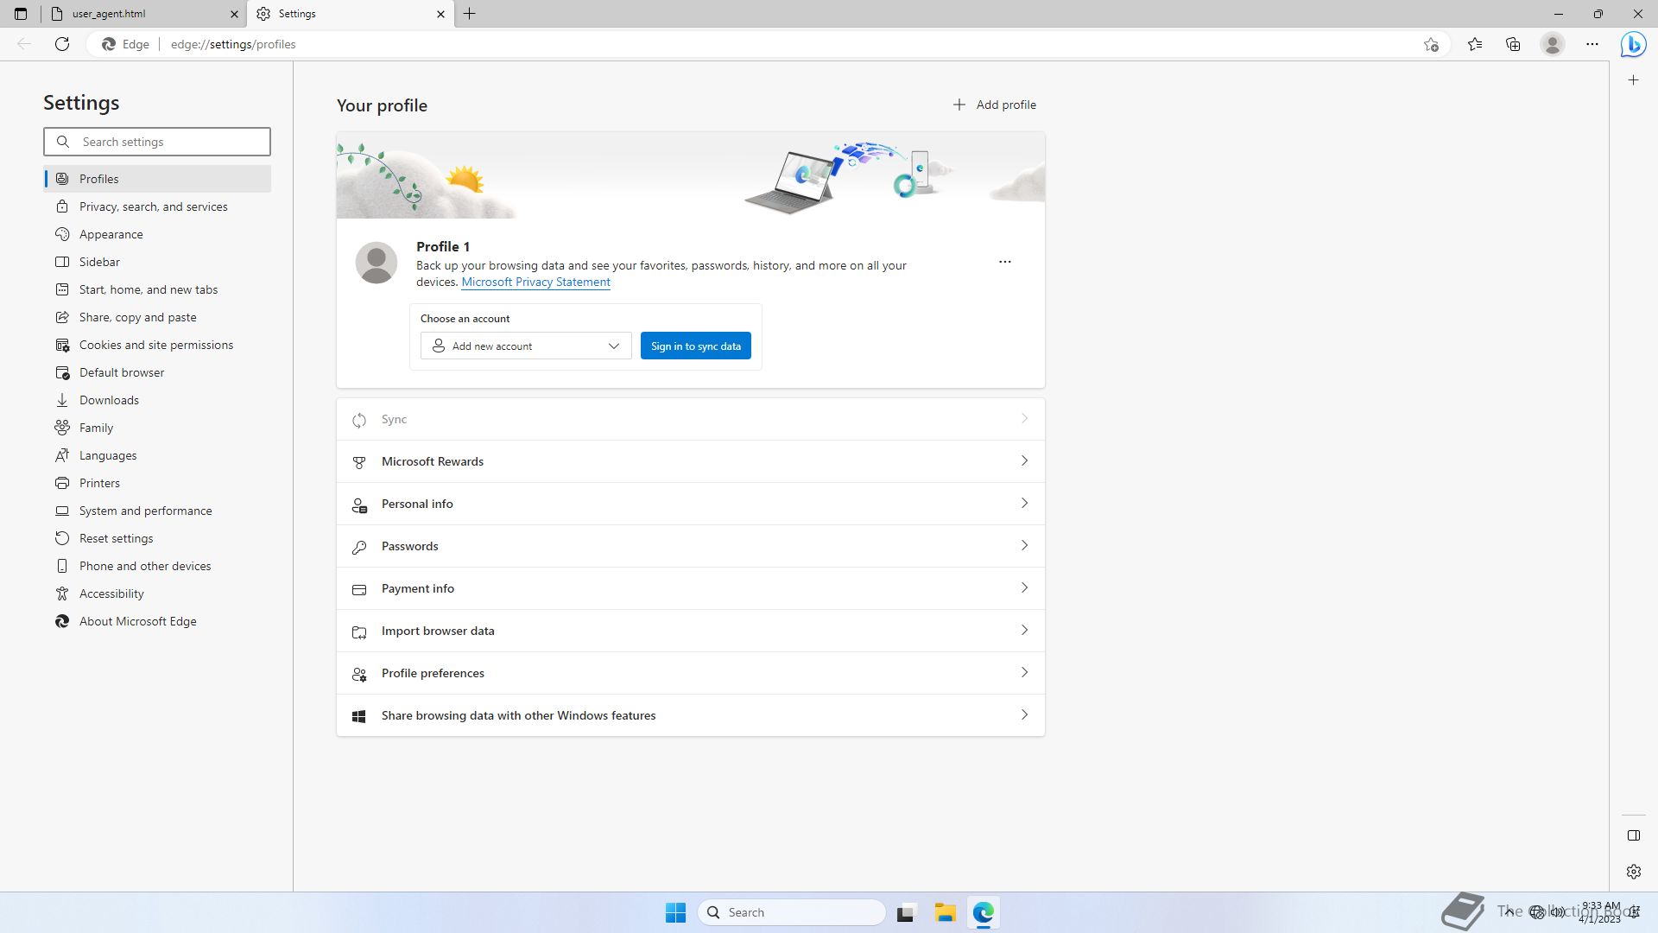Open the Settings and more ellipsis menu
This screenshot has height=933, width=1658.
[x=1592, y=44]
